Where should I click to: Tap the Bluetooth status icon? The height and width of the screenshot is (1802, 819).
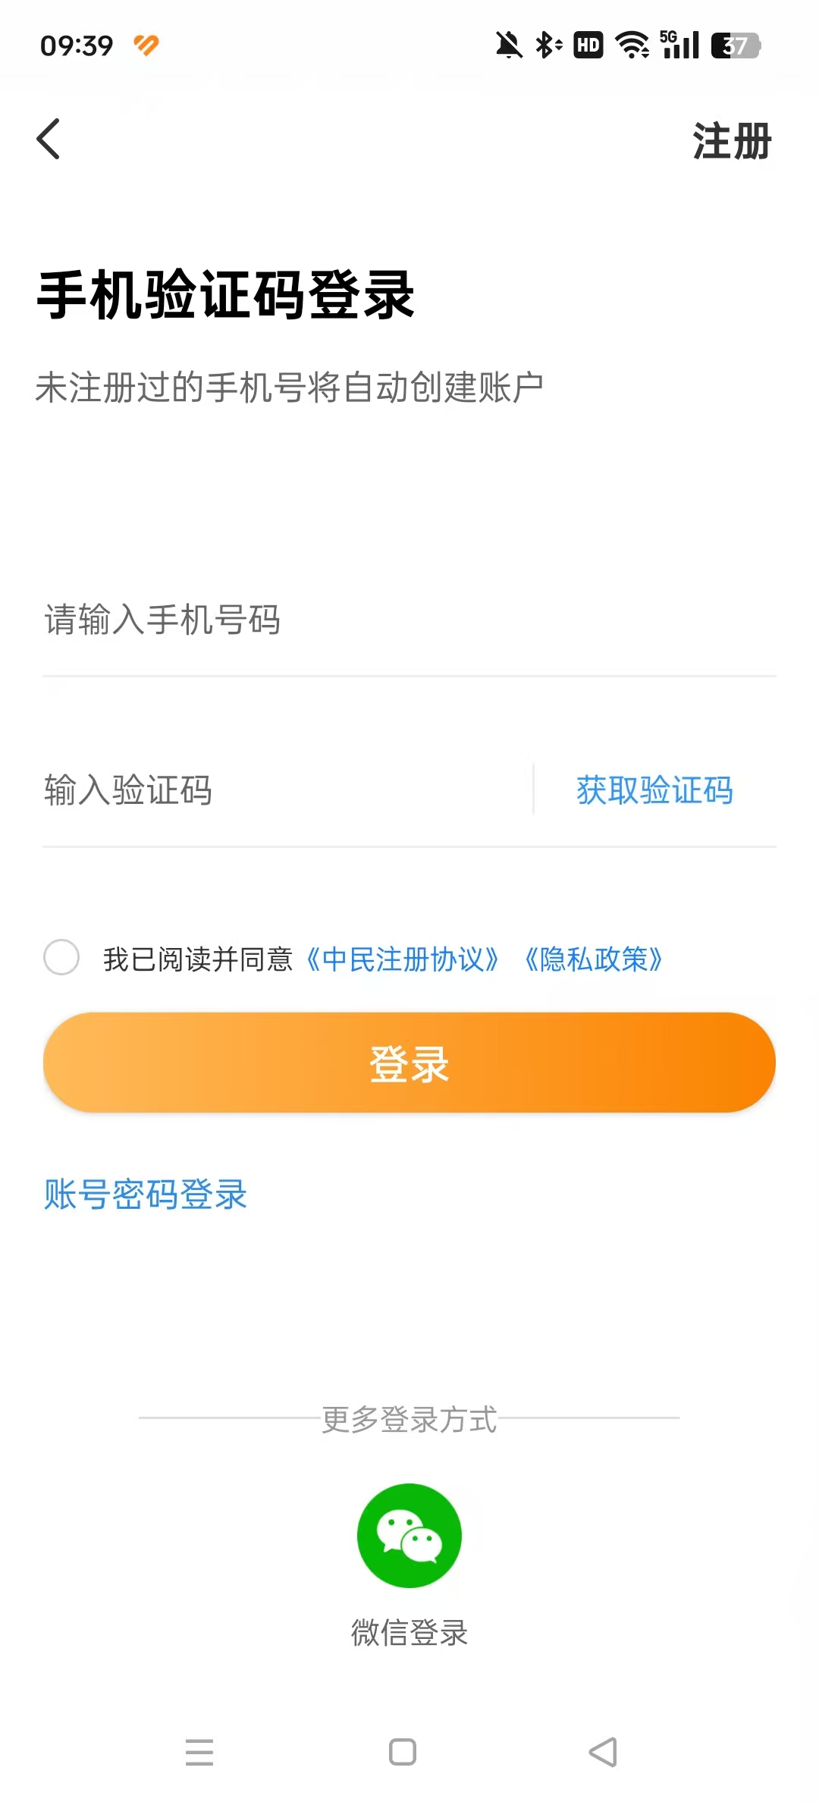coord(548,46)
